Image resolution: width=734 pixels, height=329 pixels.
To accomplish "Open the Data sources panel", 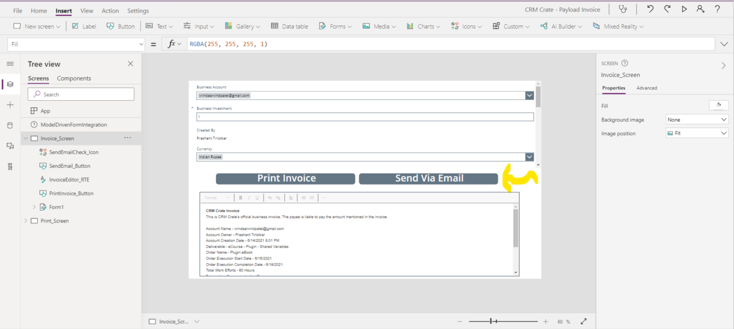I will [11, 125].
